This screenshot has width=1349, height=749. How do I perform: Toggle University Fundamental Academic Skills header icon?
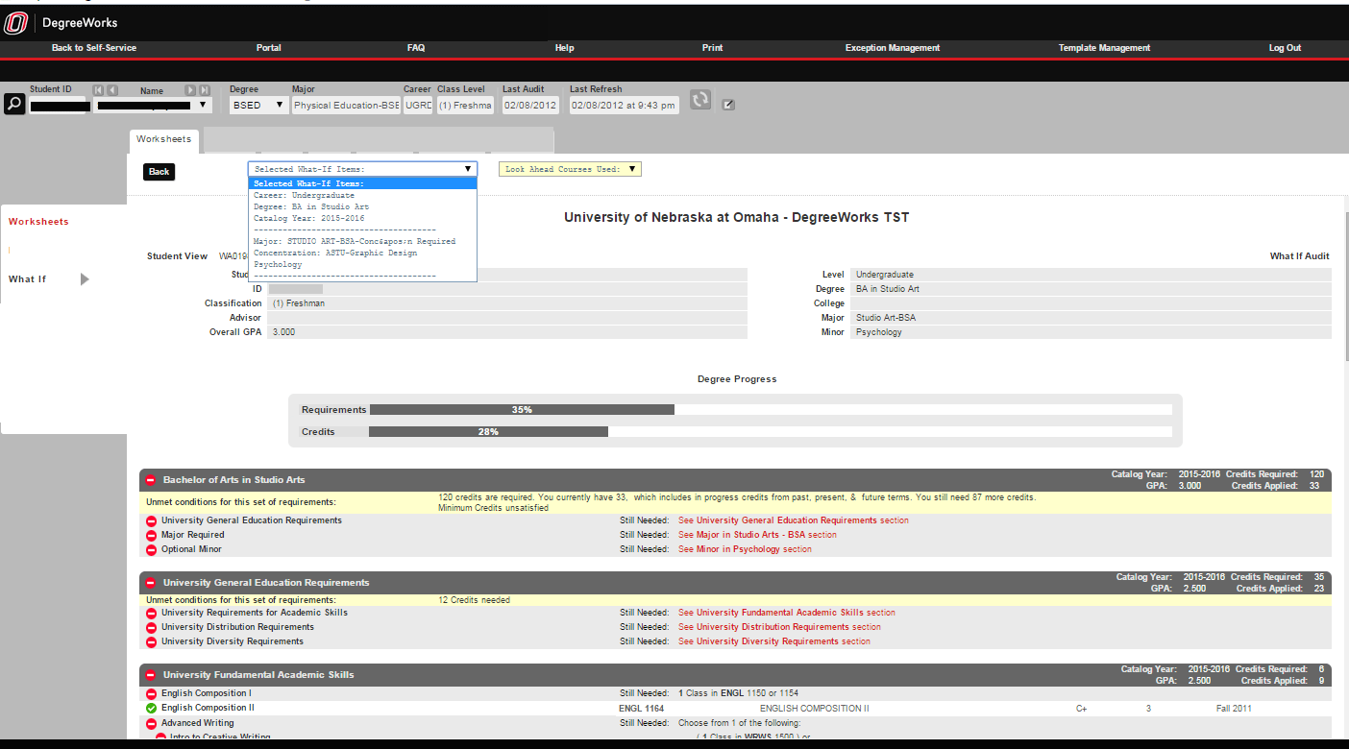(x=151, y=675)
